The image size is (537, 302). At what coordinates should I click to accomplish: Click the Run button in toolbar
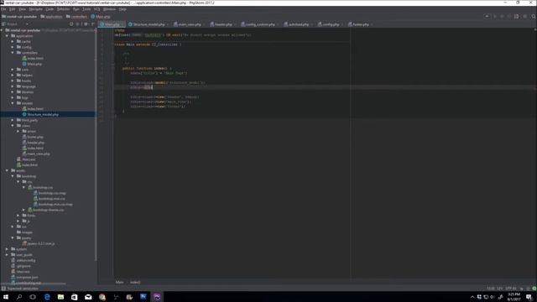pos(495,17)
